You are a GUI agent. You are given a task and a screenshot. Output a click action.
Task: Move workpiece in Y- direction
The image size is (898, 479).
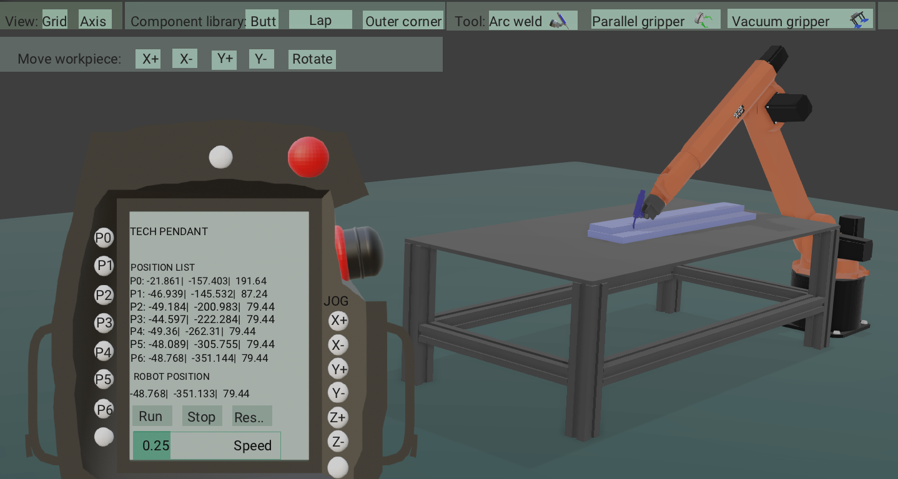point(262,59)
